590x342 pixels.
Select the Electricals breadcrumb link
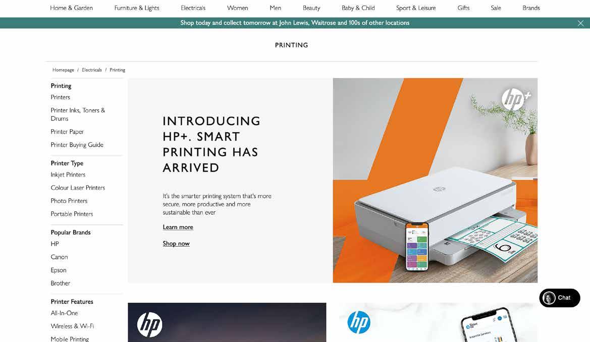[92, 70]
